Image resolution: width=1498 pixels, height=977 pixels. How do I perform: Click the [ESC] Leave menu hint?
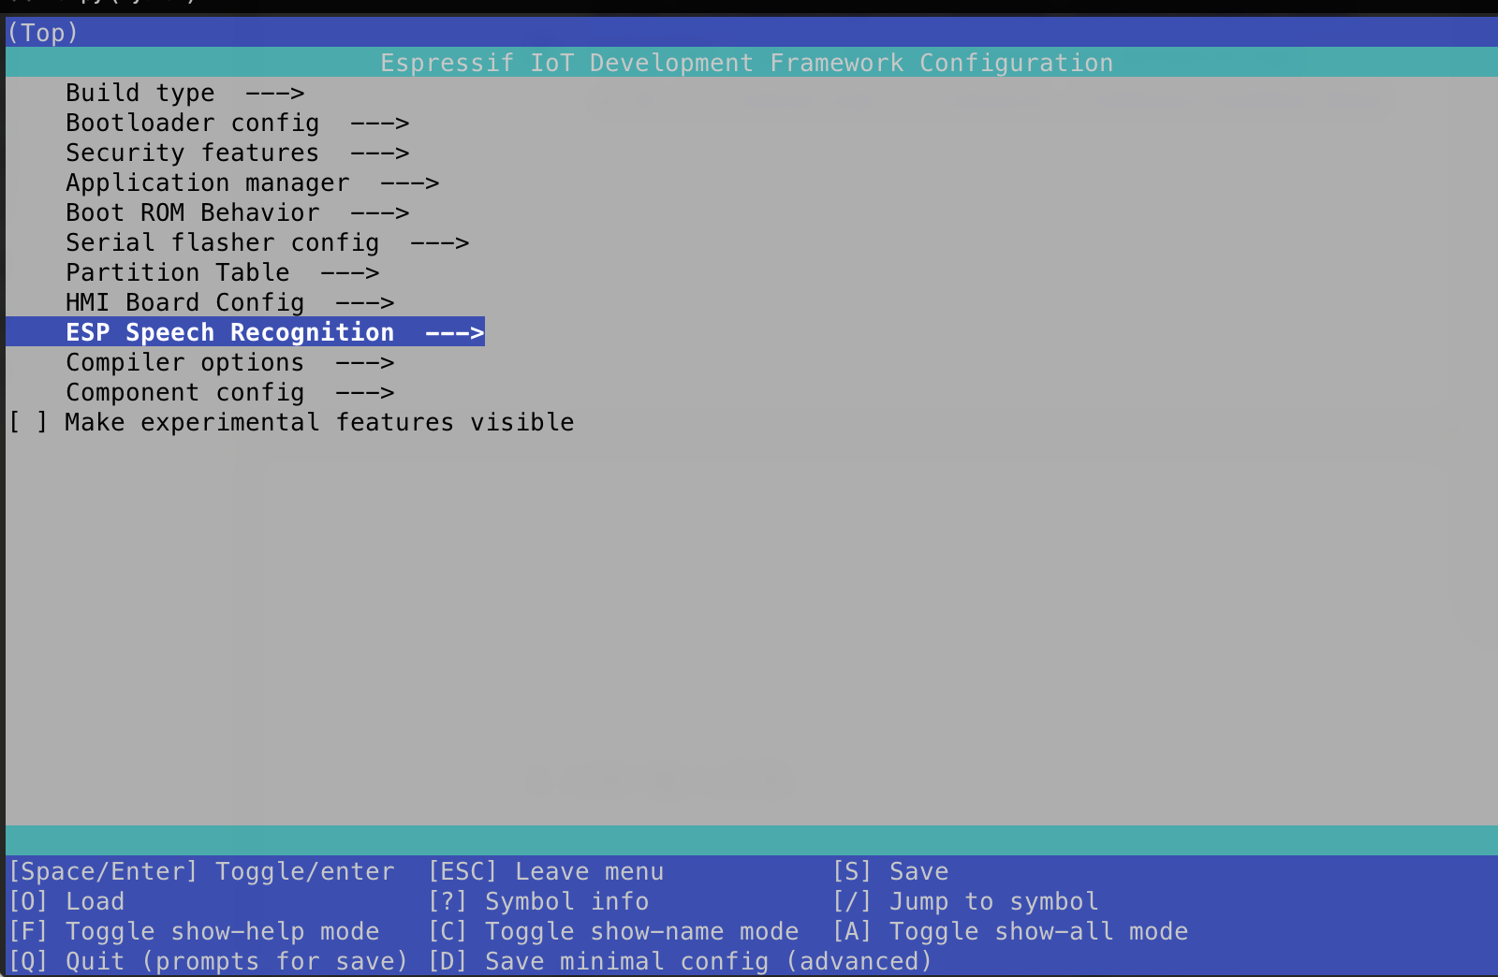pyautogui.click(x=546, y=872)
